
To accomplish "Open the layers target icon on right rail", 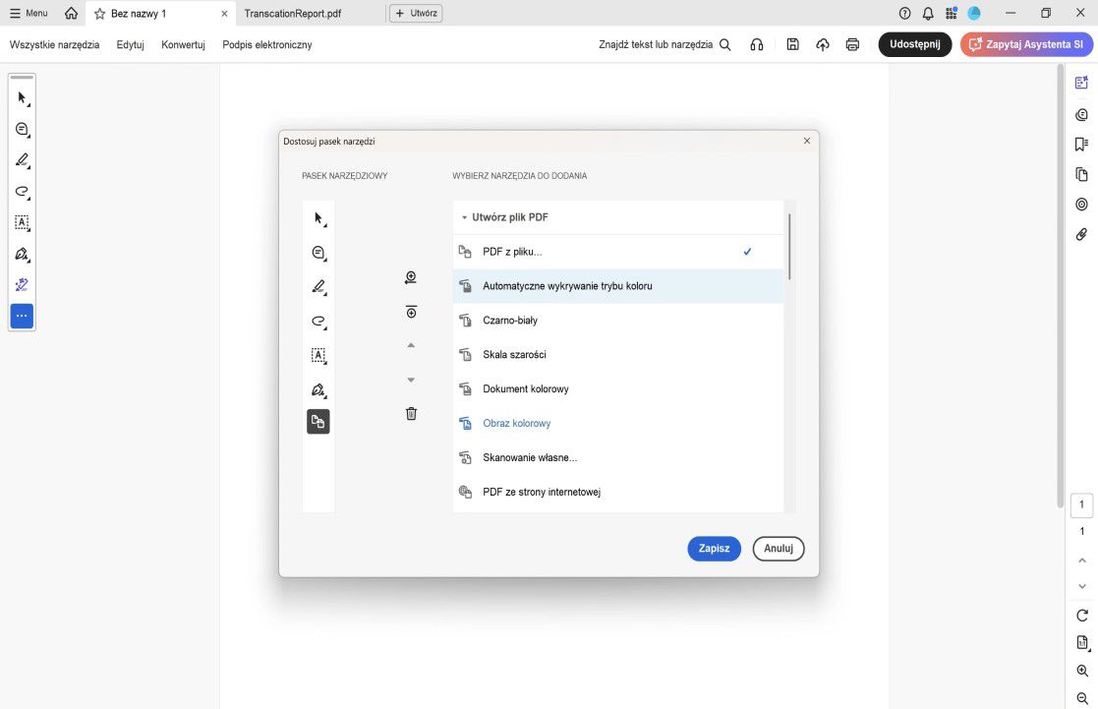I will pyautogui.click(x=1082, y=205).
